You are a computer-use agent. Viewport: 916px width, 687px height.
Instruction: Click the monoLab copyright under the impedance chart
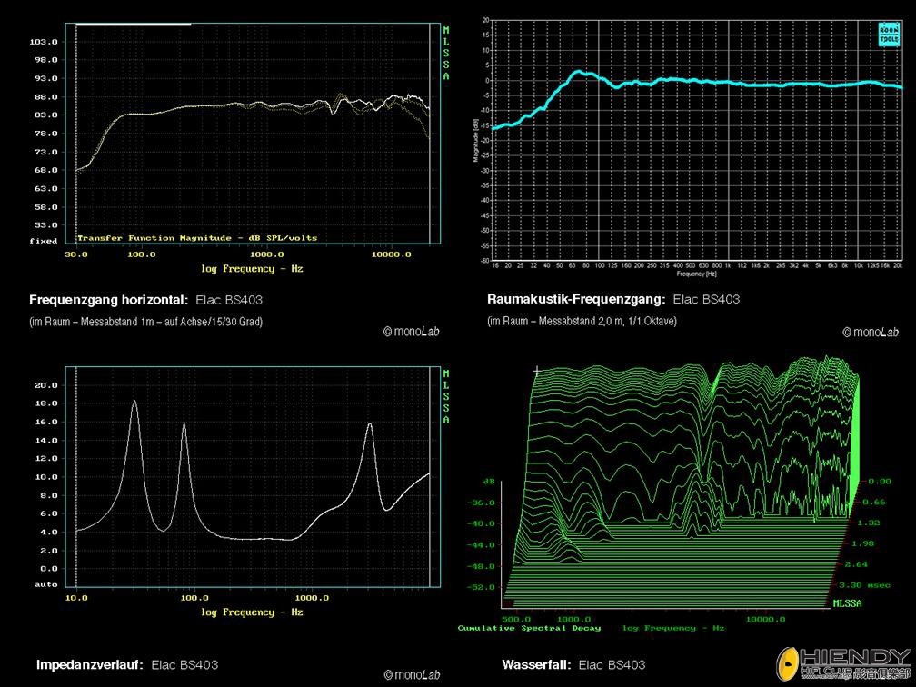pos(412,674)
